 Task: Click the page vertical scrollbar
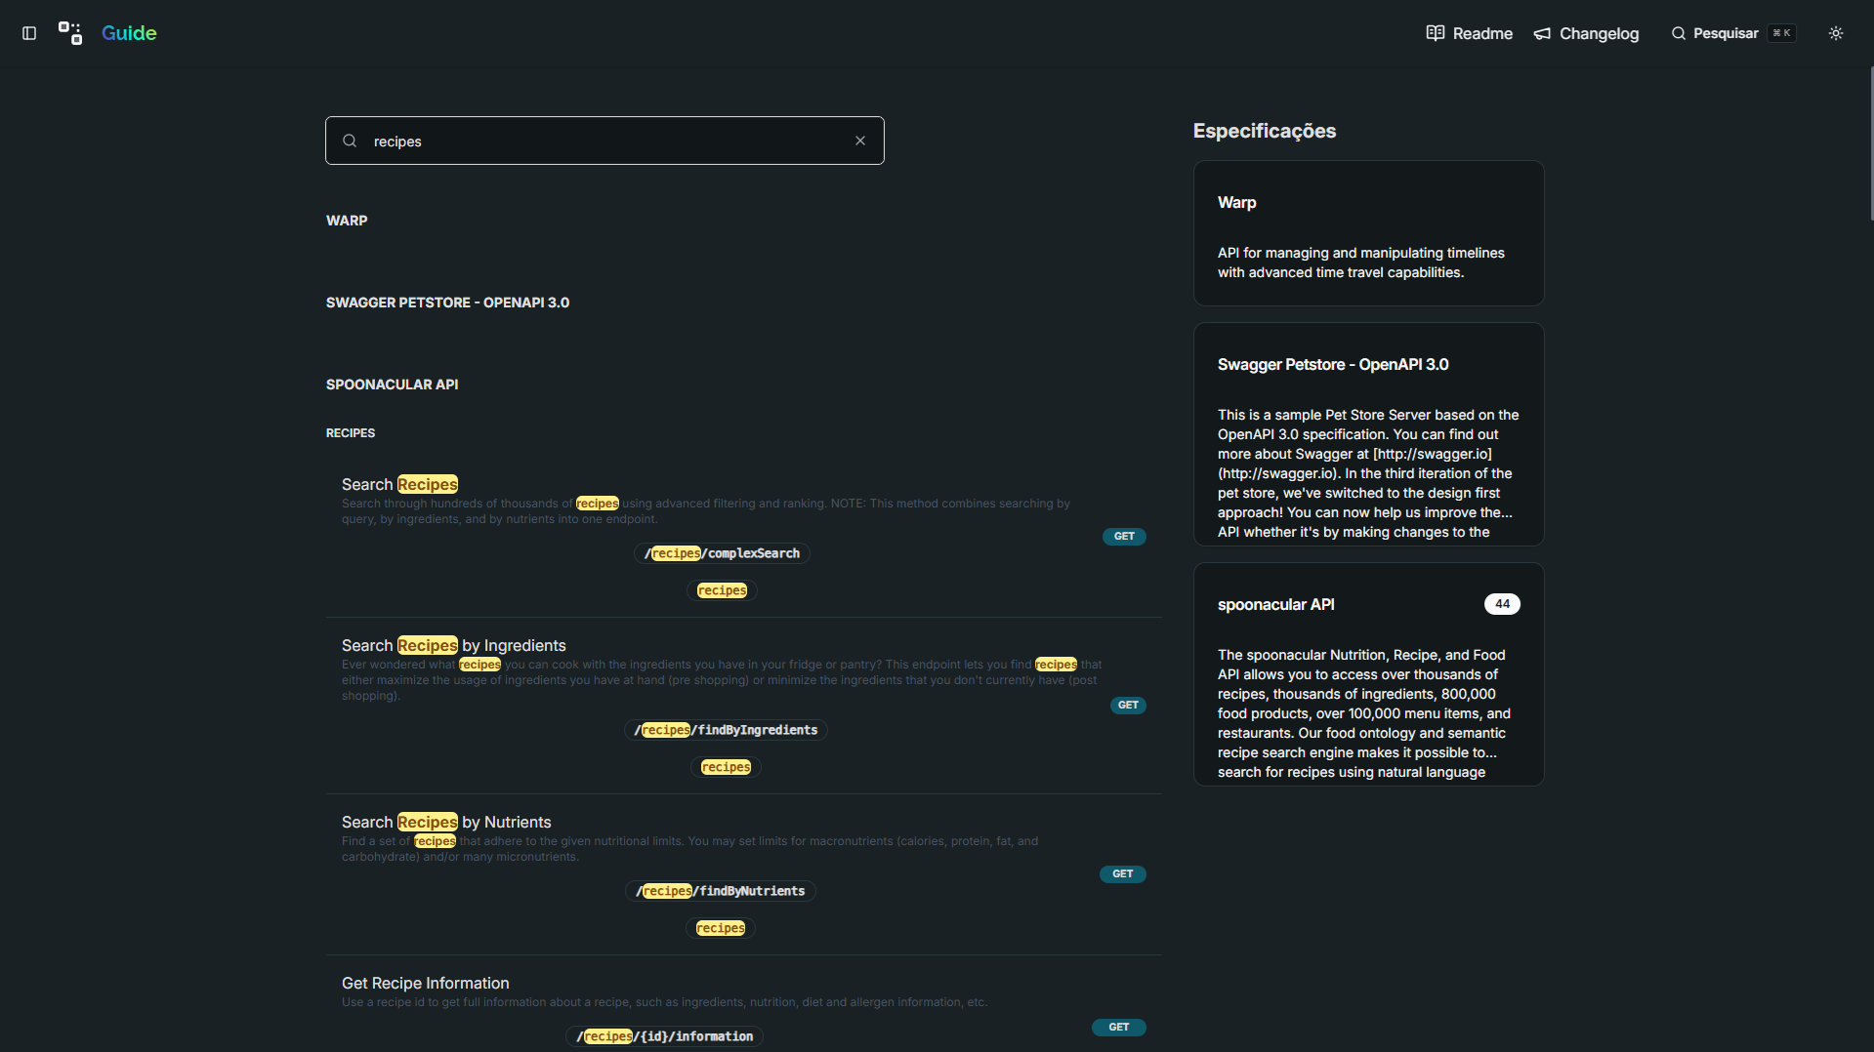tap(1870, 144)
